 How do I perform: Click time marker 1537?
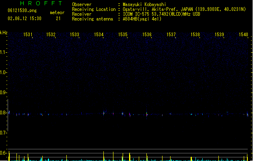coord(171,34)
